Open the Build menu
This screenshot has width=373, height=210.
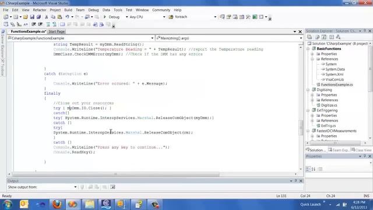68,10
